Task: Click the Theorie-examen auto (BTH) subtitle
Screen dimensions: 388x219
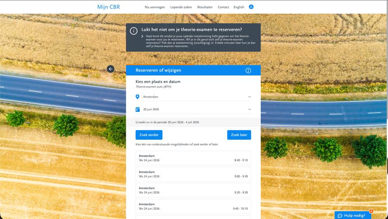Action: (x=153, y=87)
